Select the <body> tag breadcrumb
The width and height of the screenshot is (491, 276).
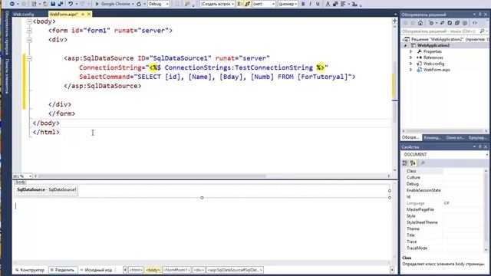(153, 270)
